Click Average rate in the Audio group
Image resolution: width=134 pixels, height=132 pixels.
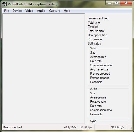coord(98,97)
